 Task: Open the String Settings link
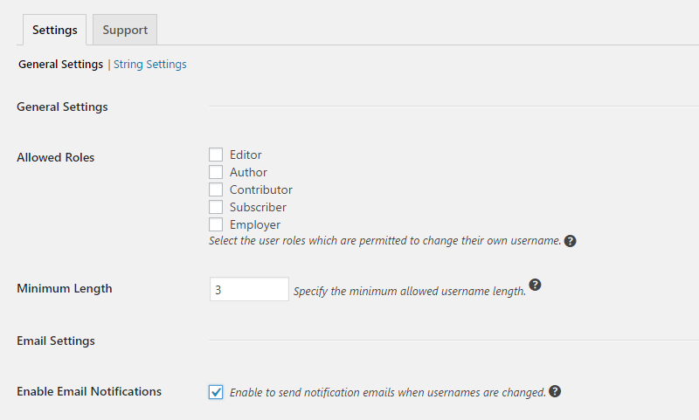(x=149, y=65)
